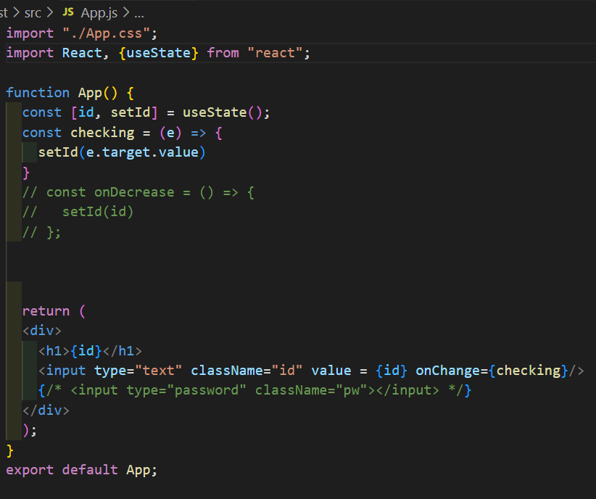The width and height of the screenshot is (596, 499).
Task: Click the App function name declaration
Action: click(90, 93)
